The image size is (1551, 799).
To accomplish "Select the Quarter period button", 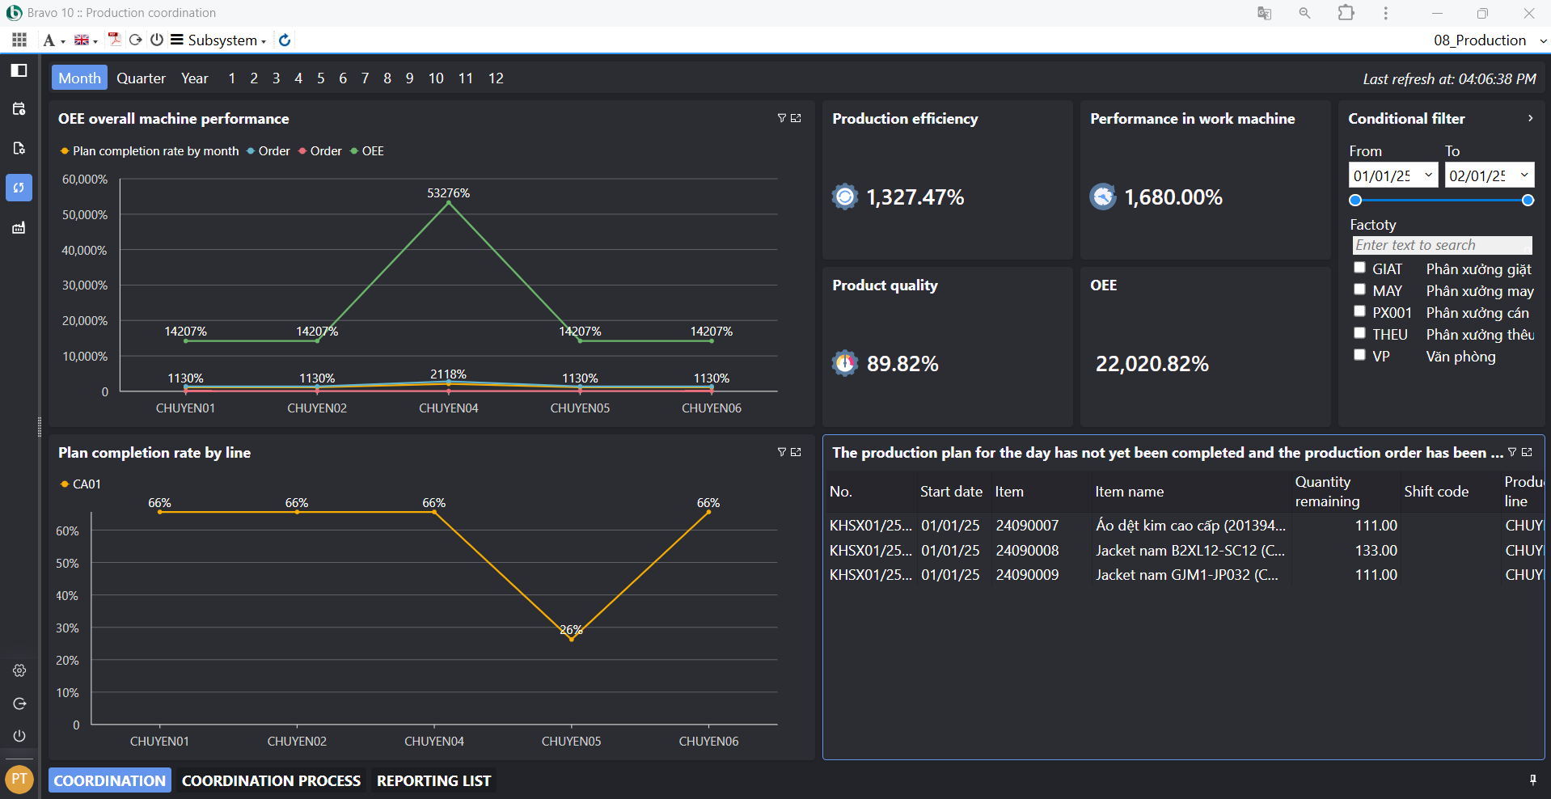I will point(141,78).
